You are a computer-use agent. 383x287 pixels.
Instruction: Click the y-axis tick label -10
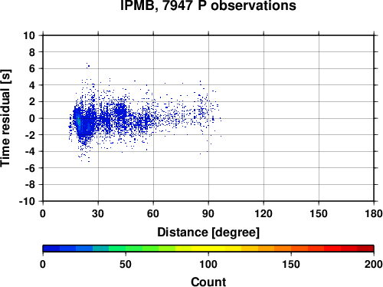point(27,201)
